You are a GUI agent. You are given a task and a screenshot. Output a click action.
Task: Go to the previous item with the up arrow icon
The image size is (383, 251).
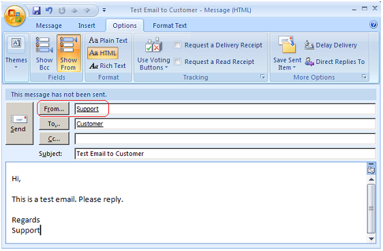[x=74, y=10]
